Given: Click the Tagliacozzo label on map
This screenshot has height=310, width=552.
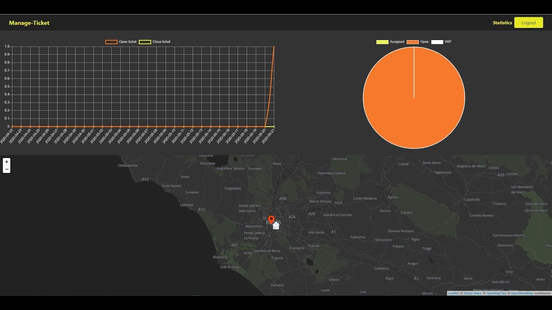Looking at the screenshot, I should click(442, 172).
